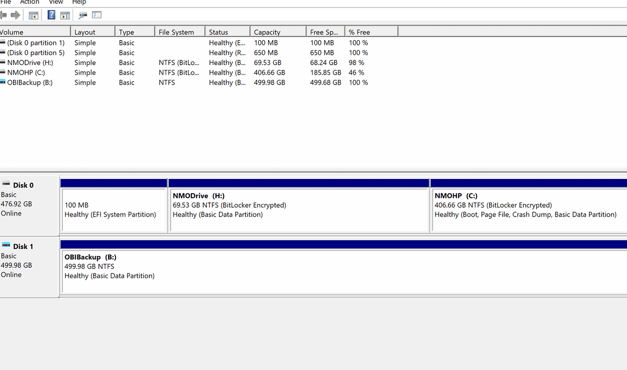Open the View menu
Image resolution: width=627 pixels, height=370 pixels.
(x=55, y=2)
